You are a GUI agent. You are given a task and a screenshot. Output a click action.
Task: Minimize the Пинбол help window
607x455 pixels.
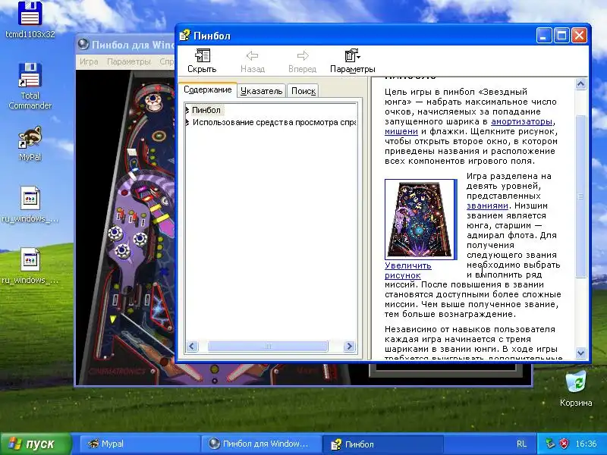pyautogui.click(x=544, y=36)
